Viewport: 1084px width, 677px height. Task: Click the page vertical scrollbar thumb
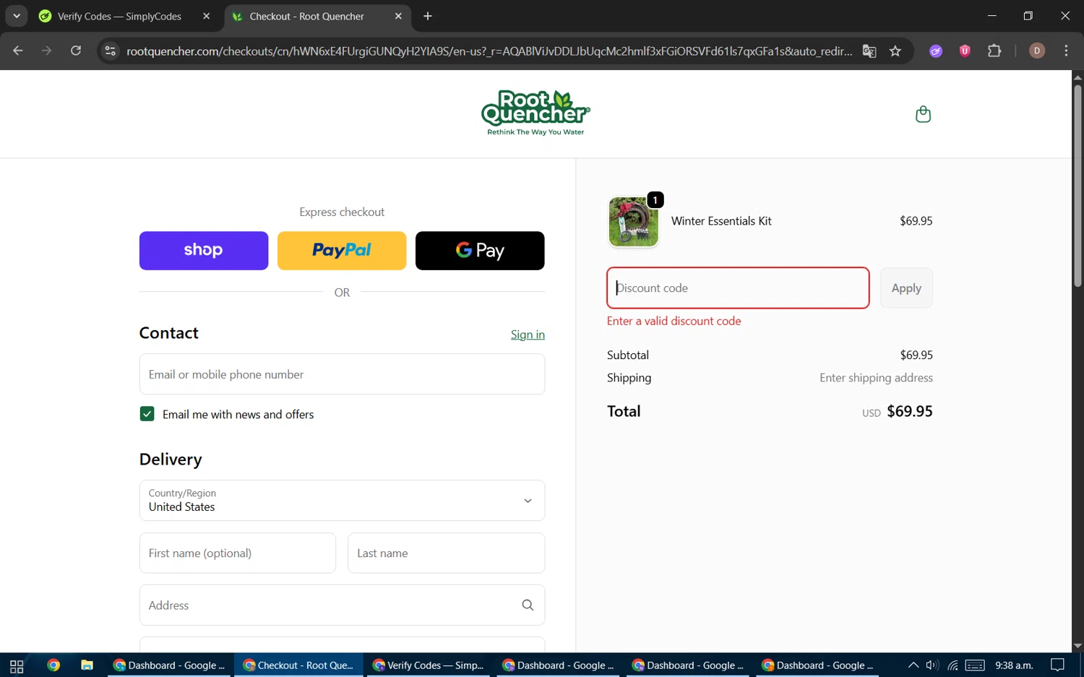1077,186
